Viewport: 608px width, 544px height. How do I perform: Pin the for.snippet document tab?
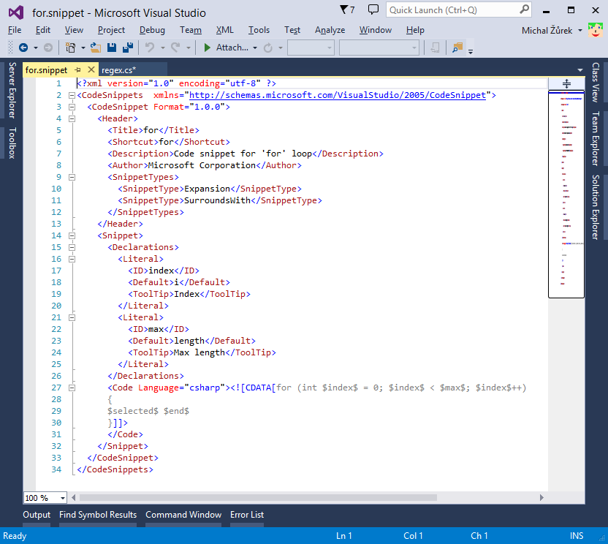click(78, 70)
